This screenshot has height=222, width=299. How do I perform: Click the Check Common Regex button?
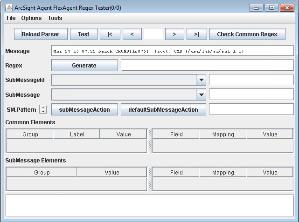pos(247,34)
